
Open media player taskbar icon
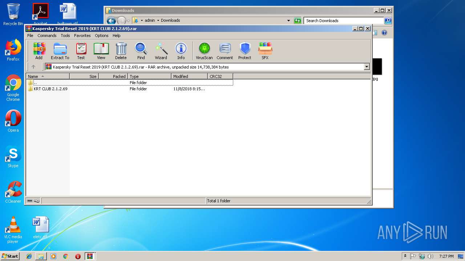click(53, 256)
